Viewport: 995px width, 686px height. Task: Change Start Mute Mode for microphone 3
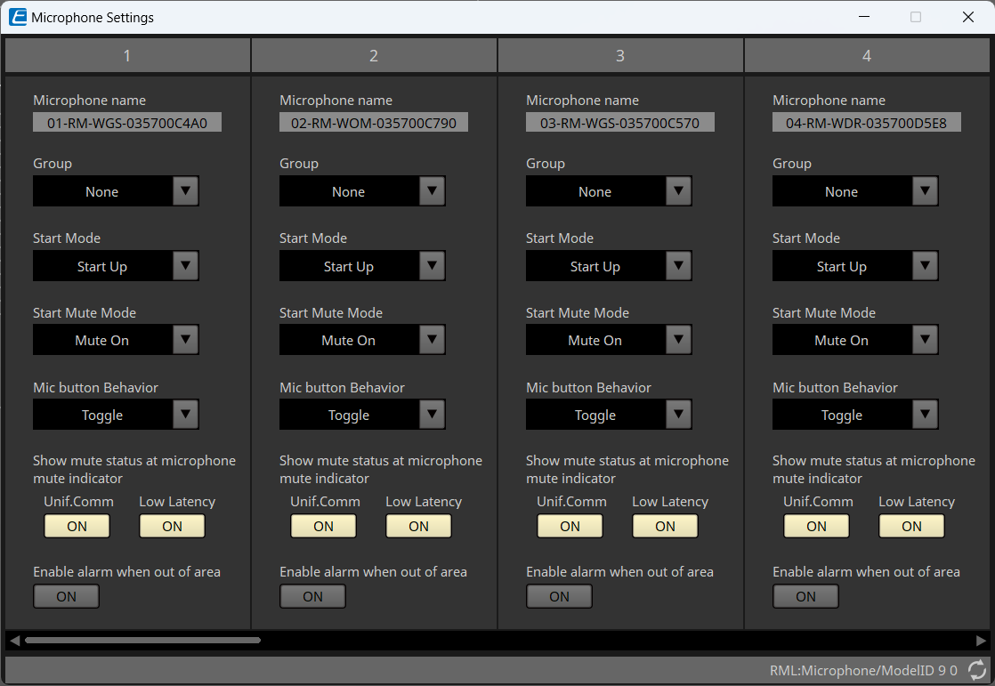pyautogui.click(x=678, y=340)
